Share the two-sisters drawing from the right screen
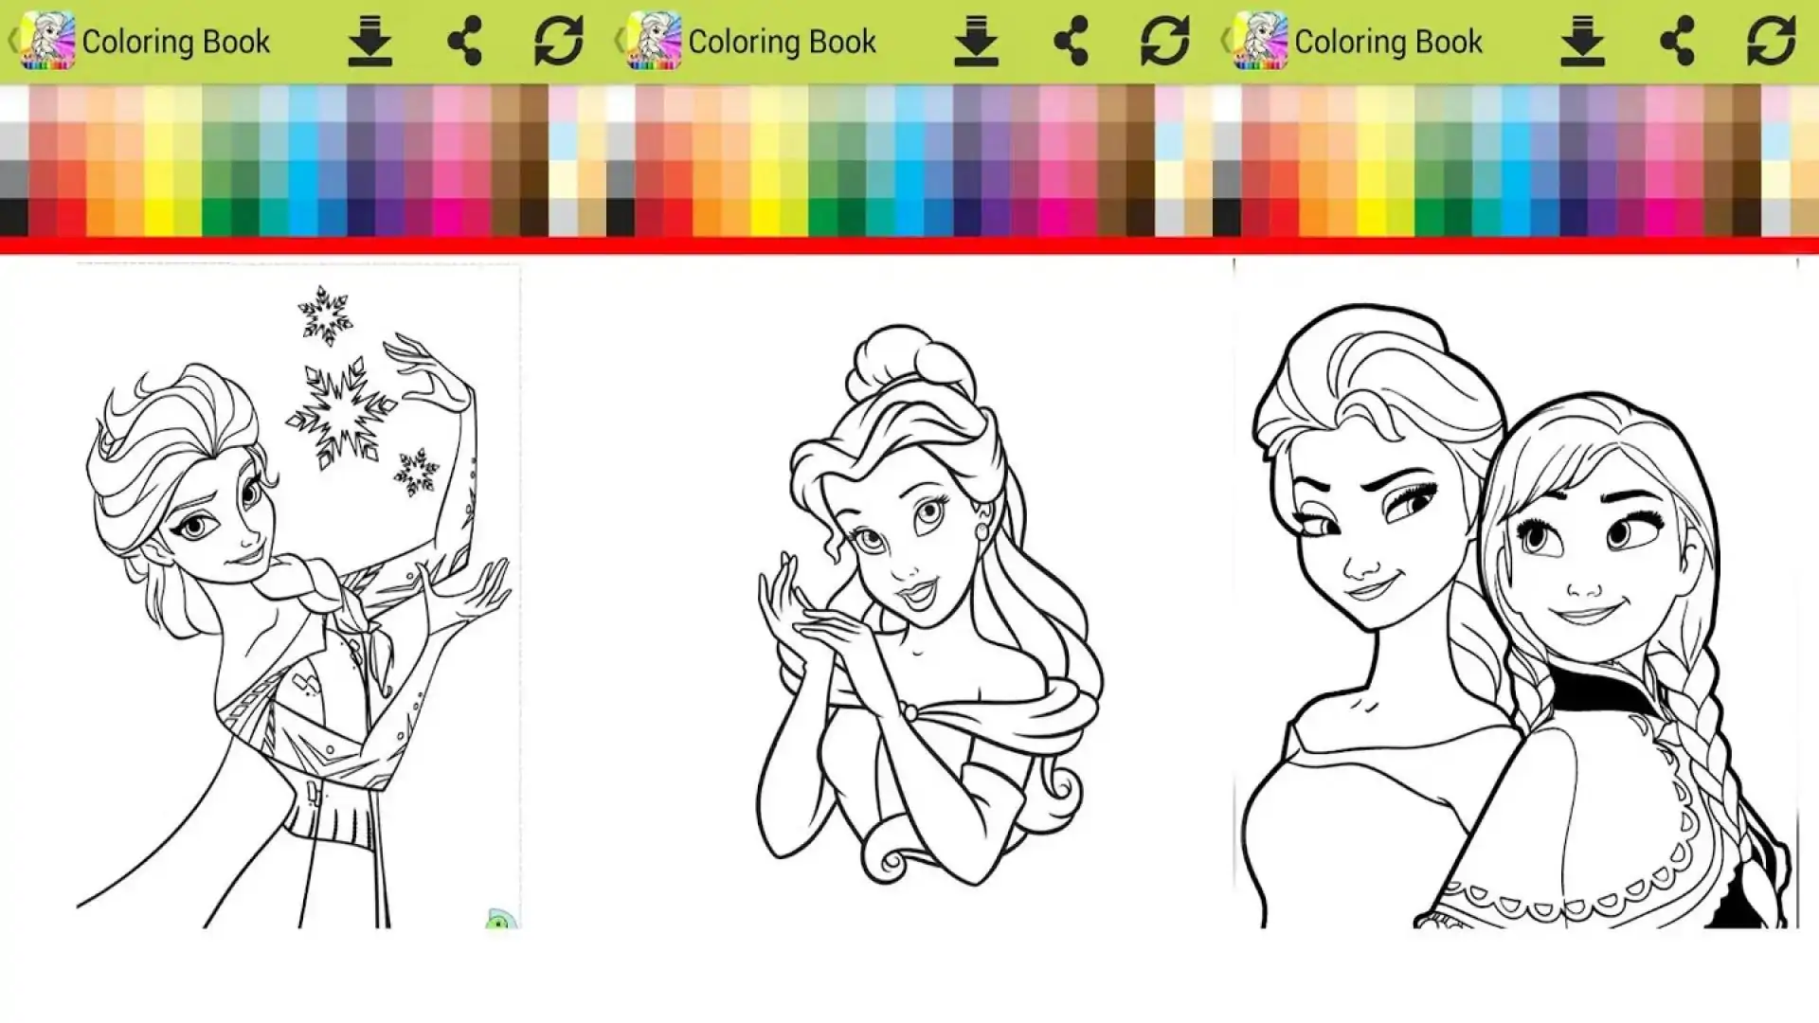 1677,42
